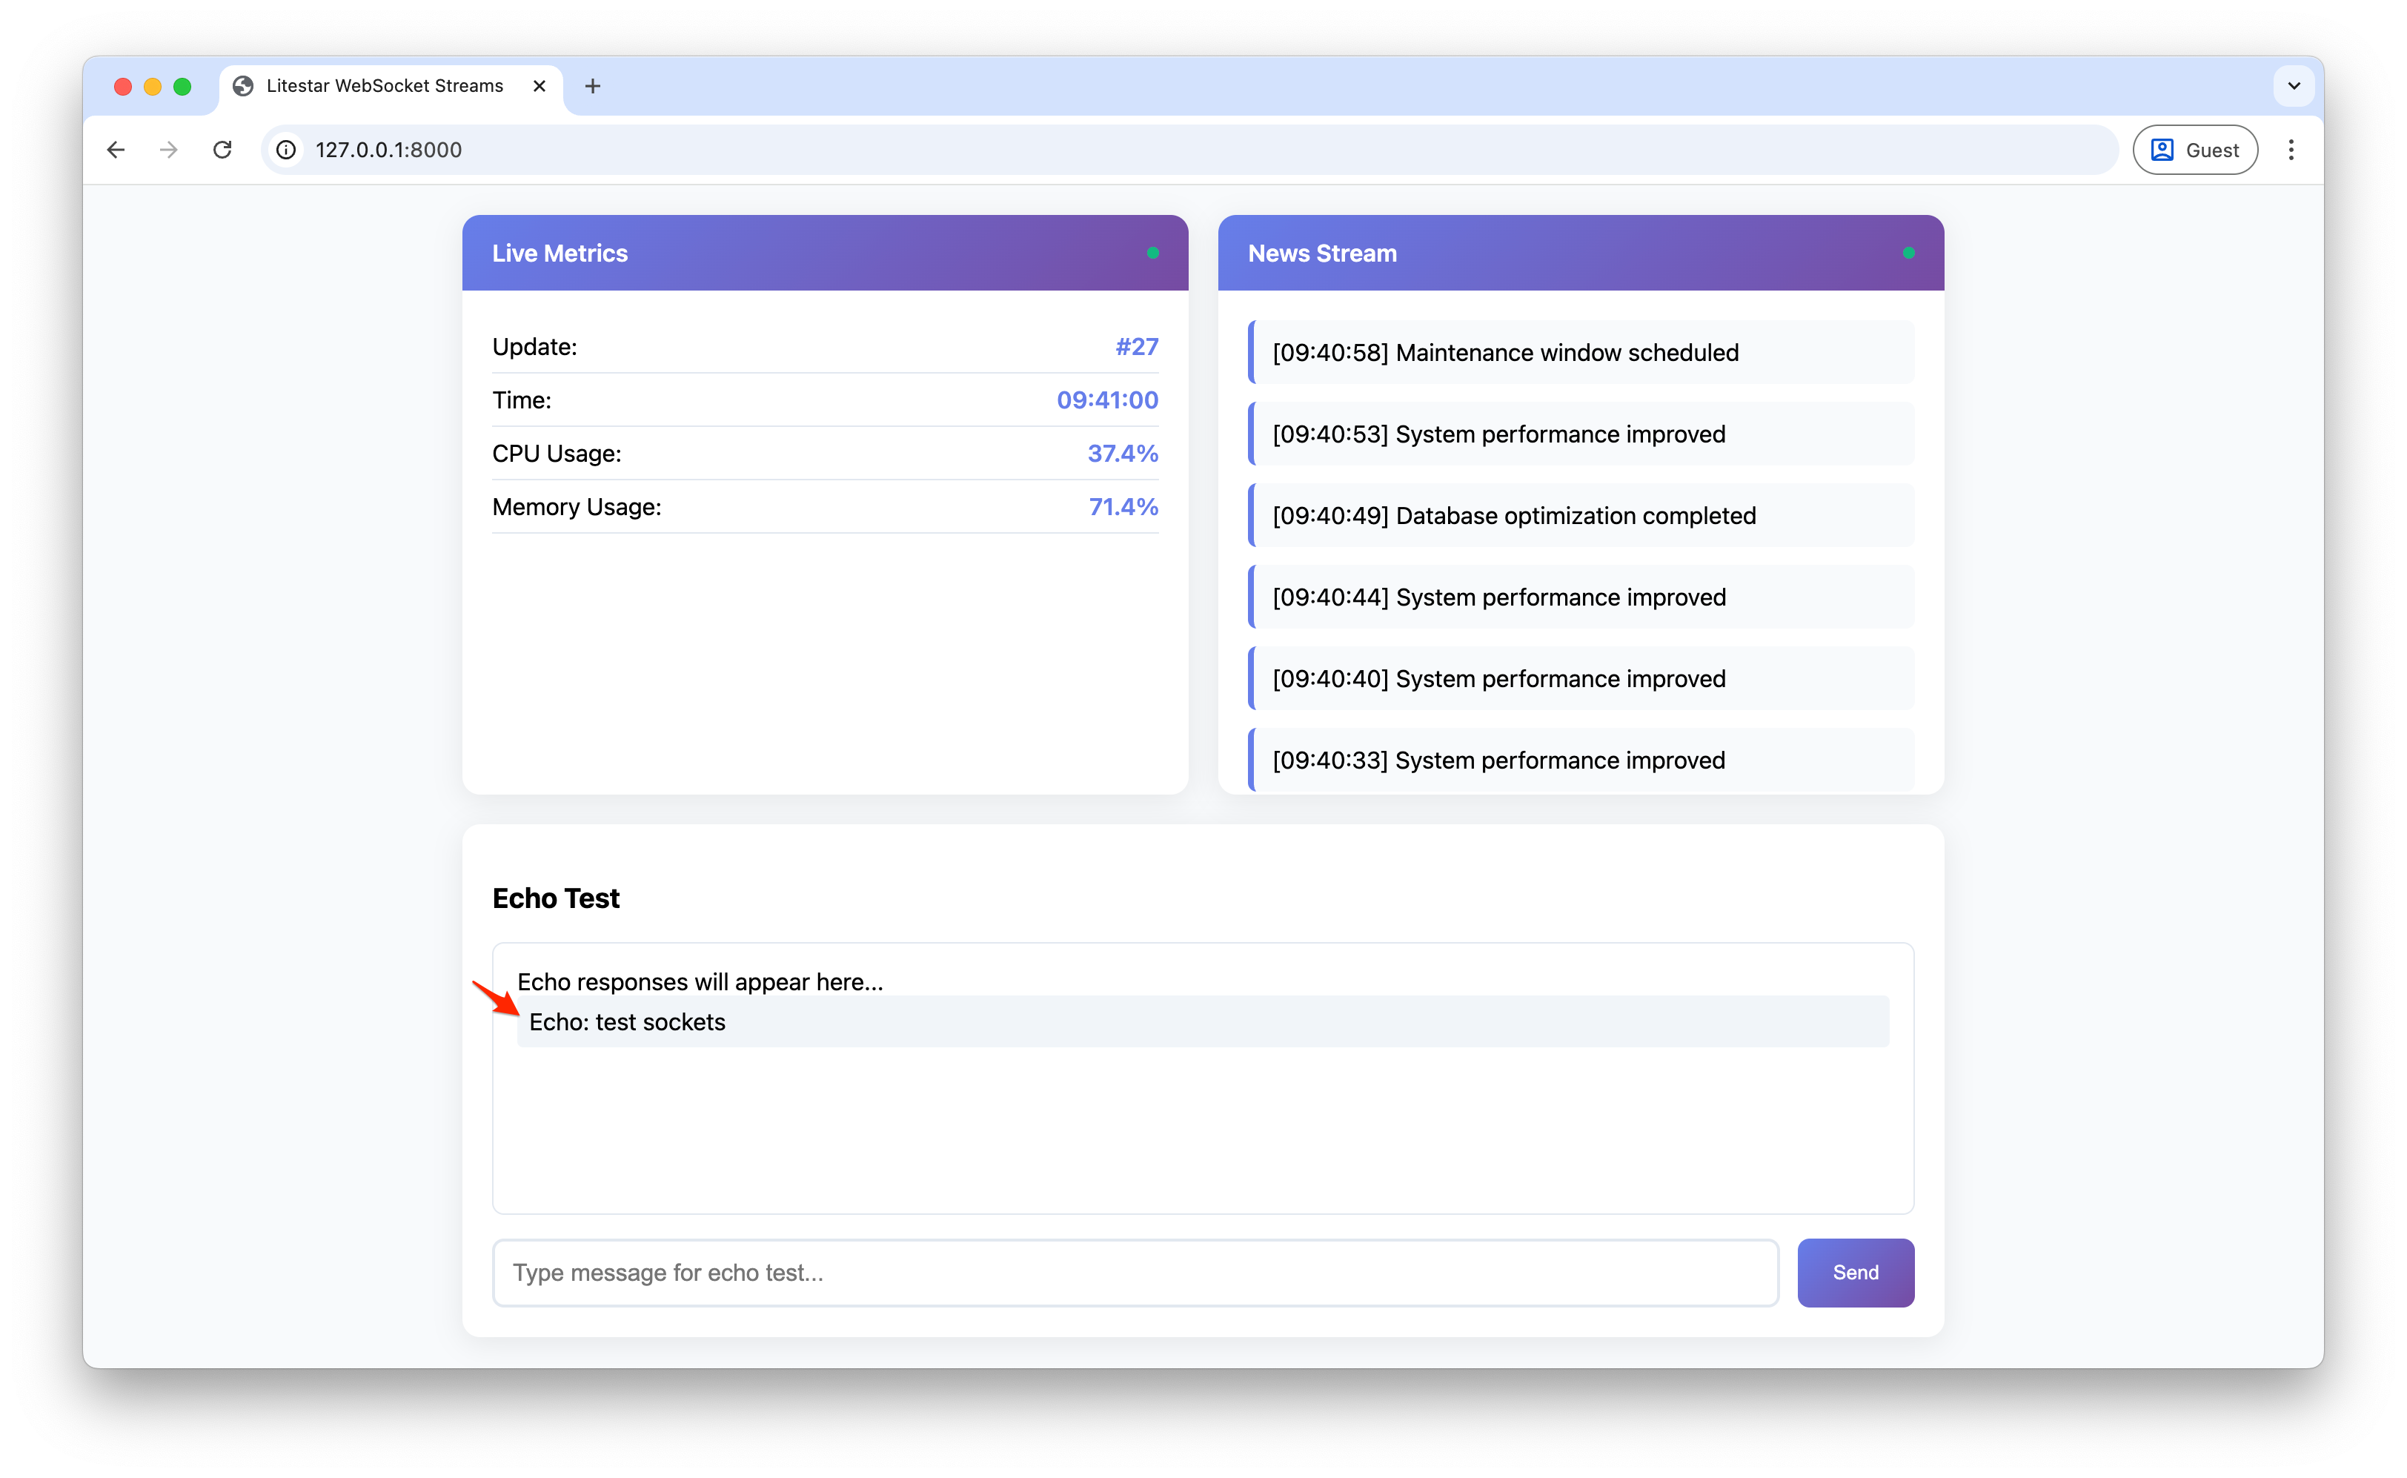Select the Litestar WebSocket Streams tab
Viewport: 2407px width, 1478px height.
pyautogui.click(x=385, y=86)
